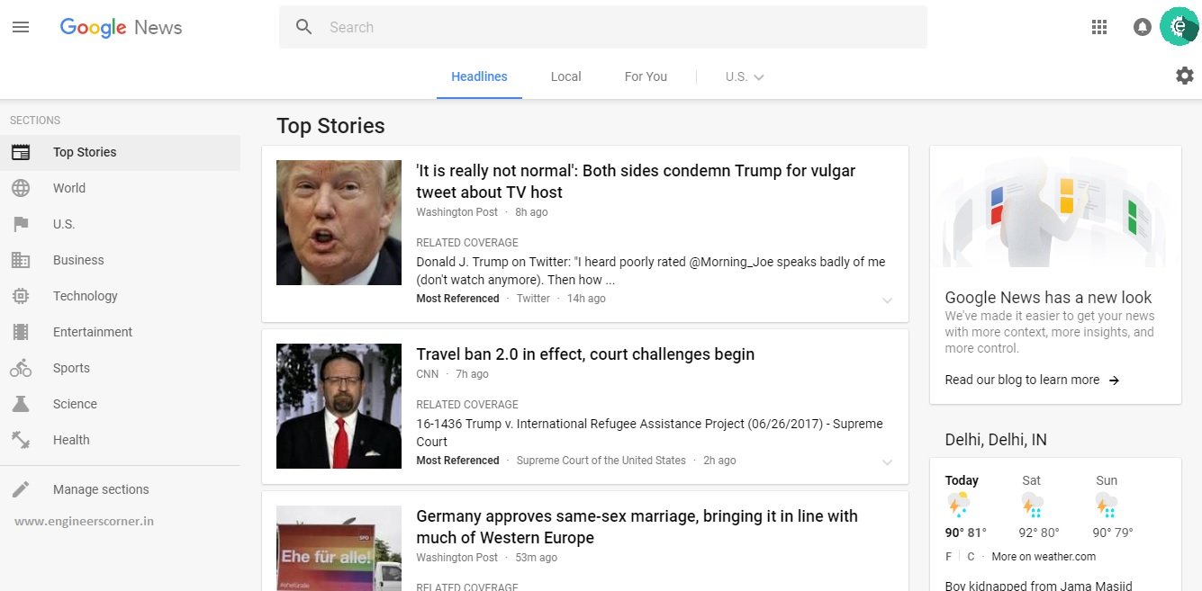
Task: Toggle to Fahrenheit in the weather widget
Action: coord(947,556)
